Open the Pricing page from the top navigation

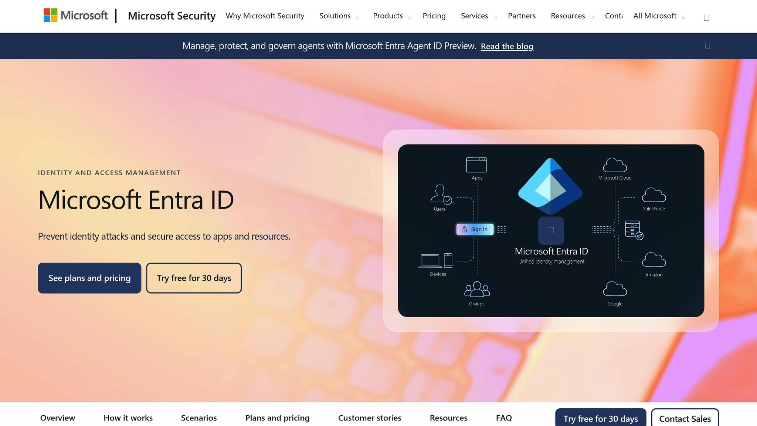pos(434,16)
